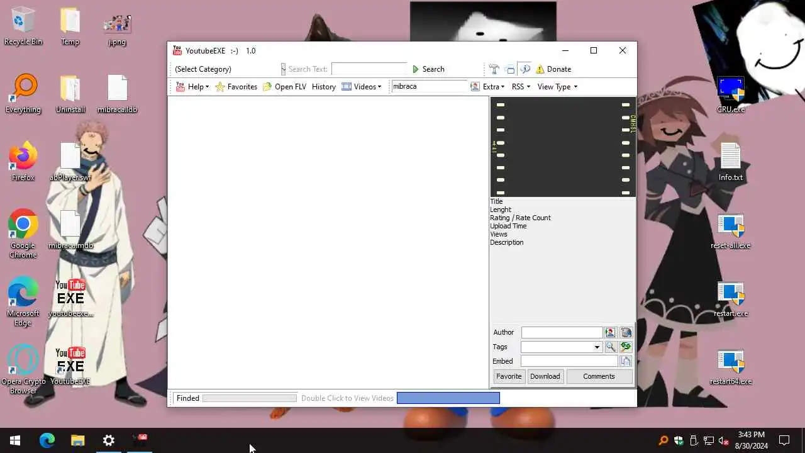Click the Embed text field
Screen dimensions: 805x453
[x=569, y=361]
